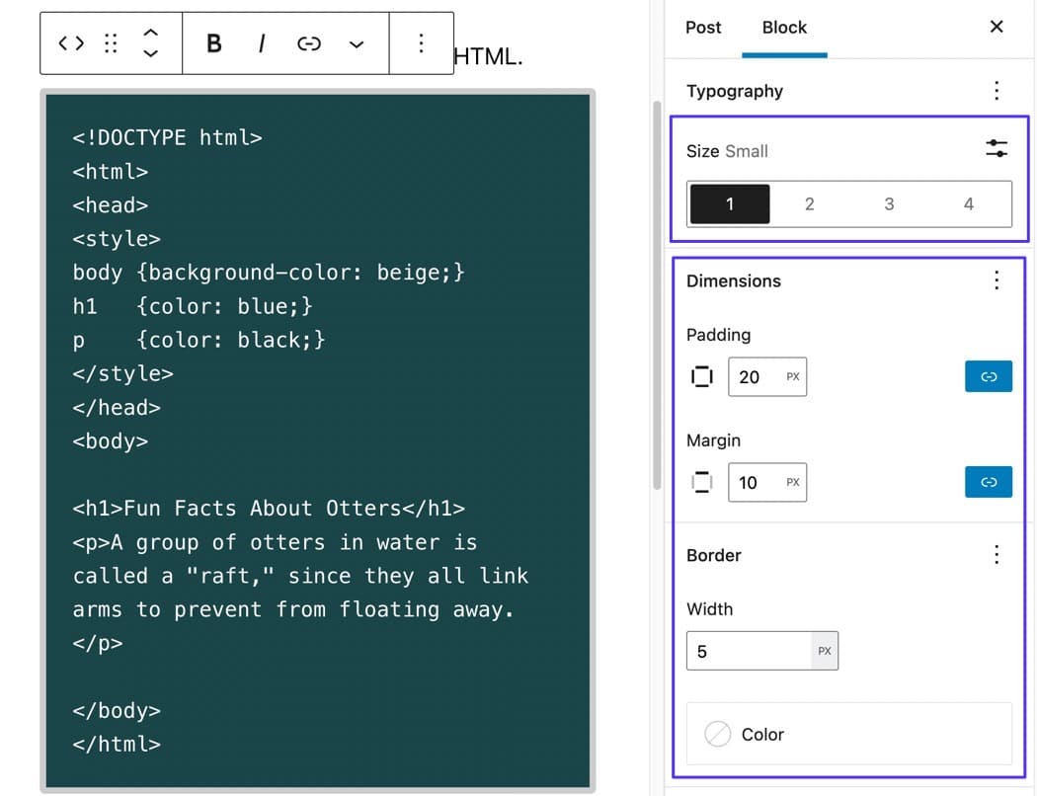This screenshot has width=1037, height=796.
Task: Toggle bold formatting in block toolbar
Action: 213,43
